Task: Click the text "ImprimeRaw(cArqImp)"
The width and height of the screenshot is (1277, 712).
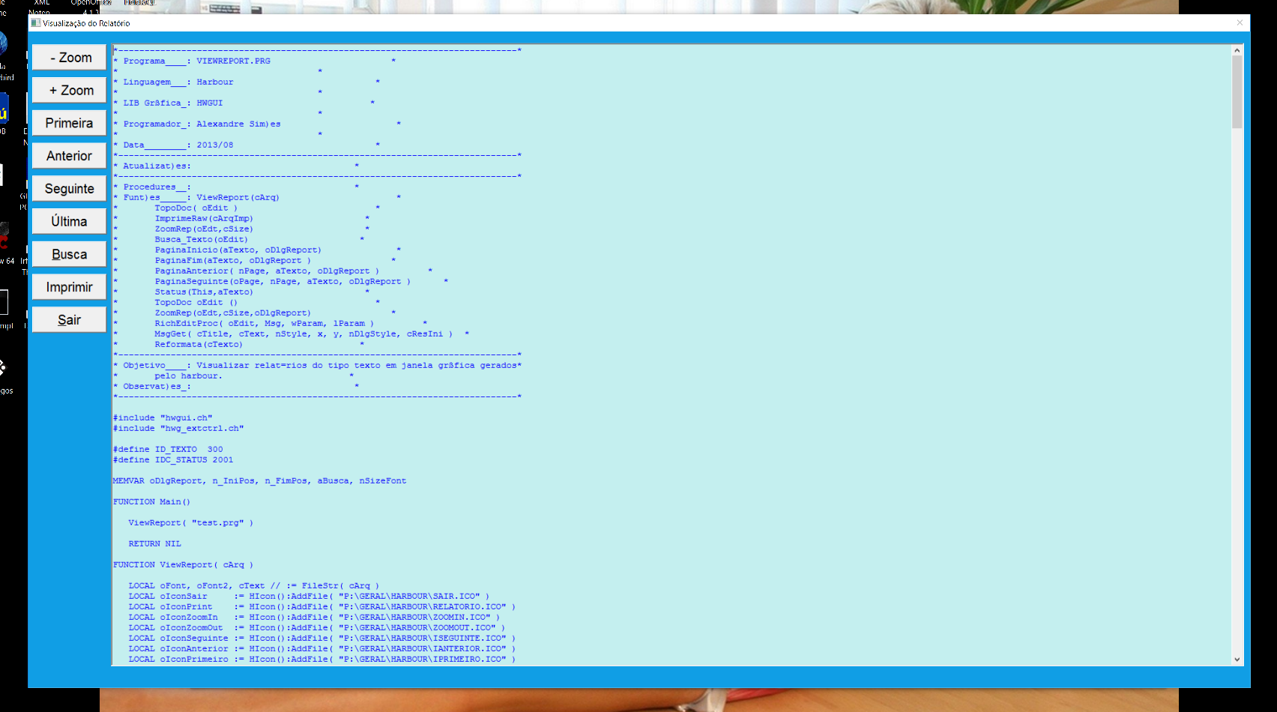Action: pos(204,219)
